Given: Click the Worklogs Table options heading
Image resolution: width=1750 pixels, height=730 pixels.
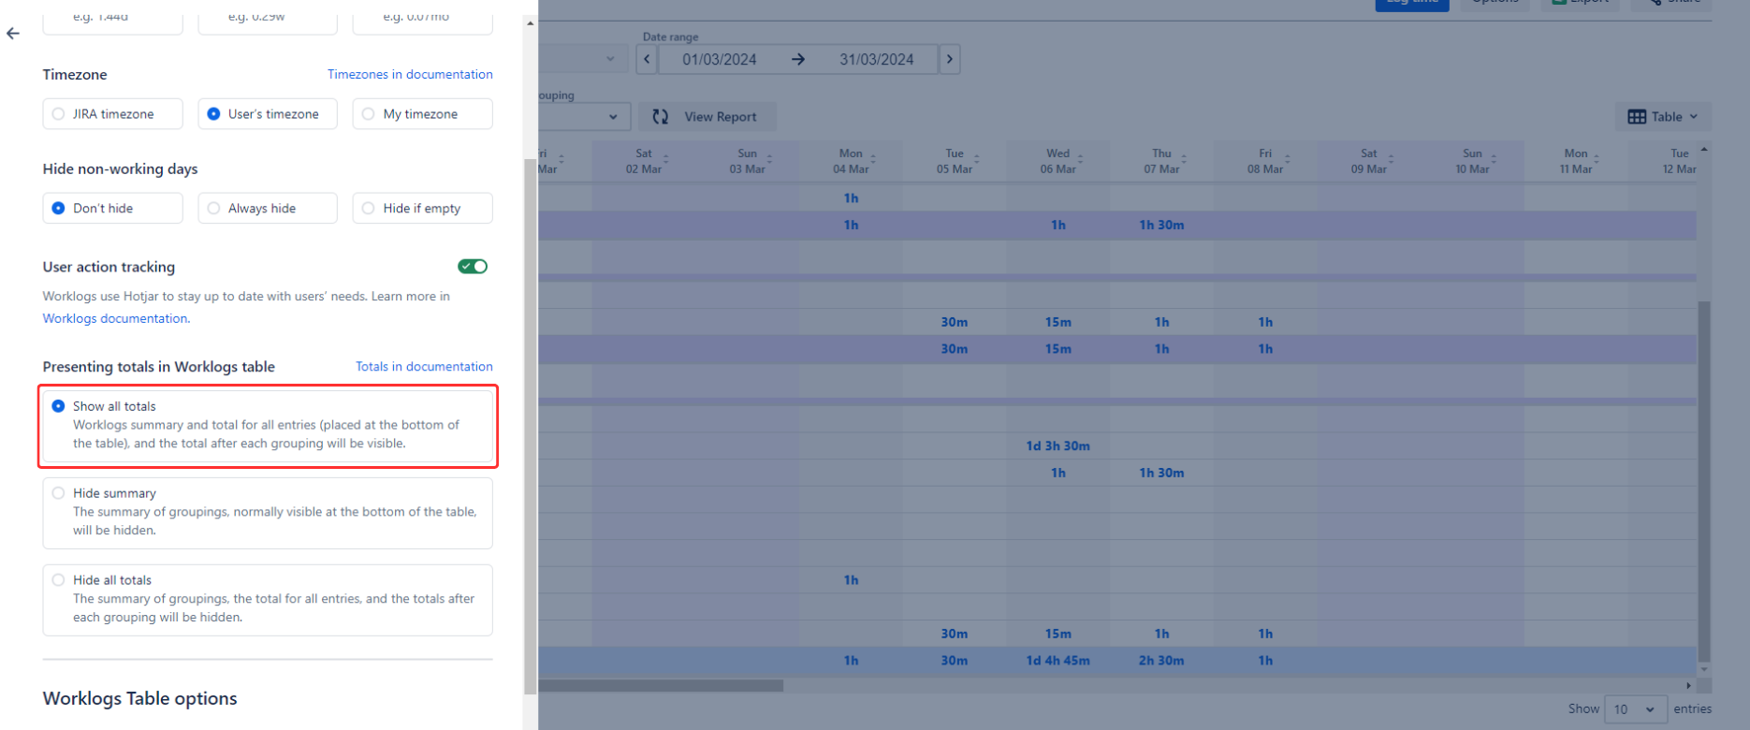Looking at the screenshot, I should tap(139, 699).
